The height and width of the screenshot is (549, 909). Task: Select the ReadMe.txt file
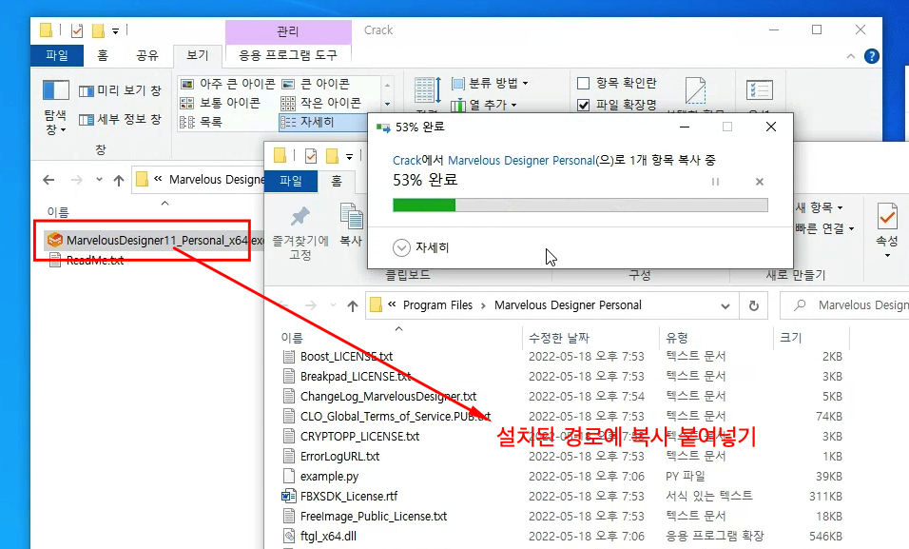86,261
